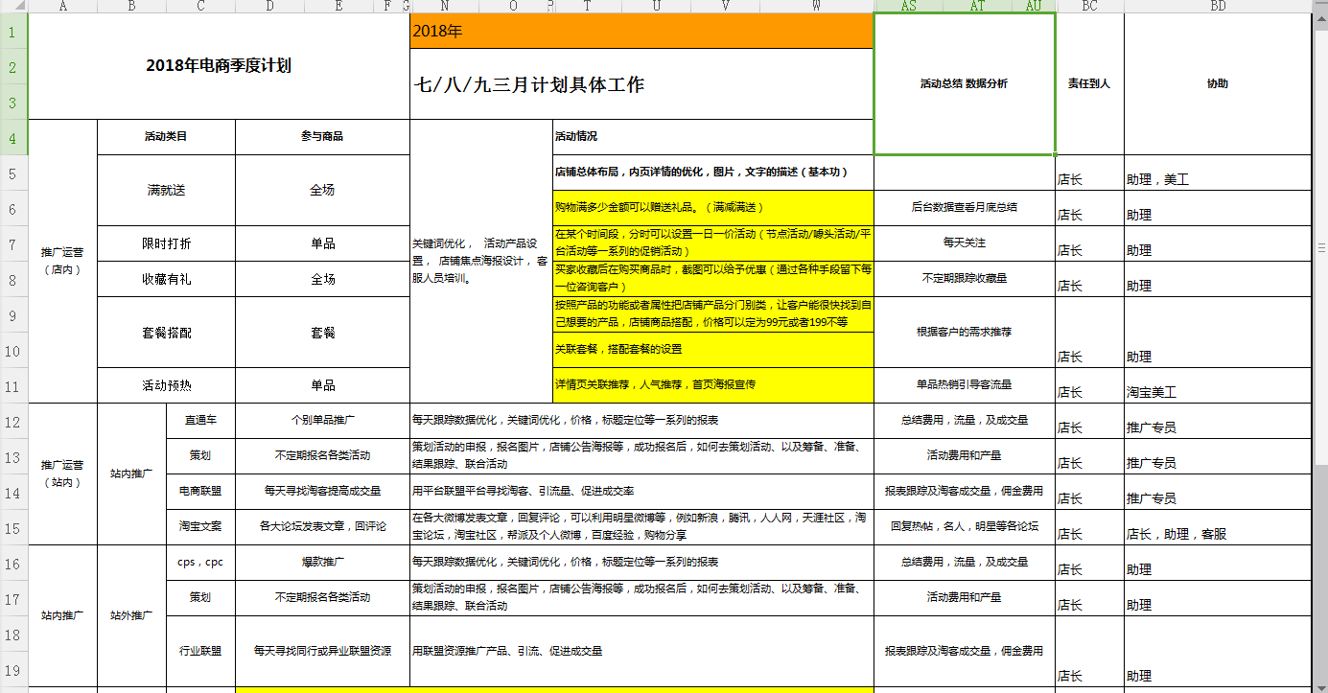Select the '淘宝美工' cell
This screenshot has width=1328, height=693.
pyautogui.click(x=1217, y=385)
